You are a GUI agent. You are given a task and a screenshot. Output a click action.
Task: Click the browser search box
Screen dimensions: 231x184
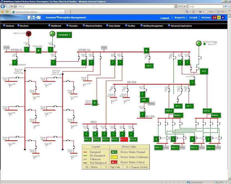pyautogui.click(x=205, y=6)
